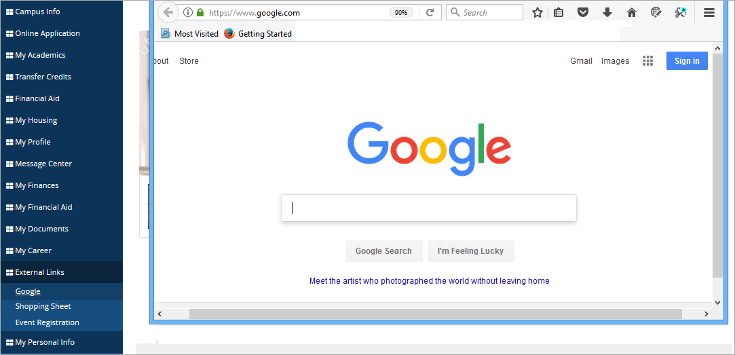Click the vertical scrollbar thumb
The height and width of the screenshot is (355, 735).
717,166
